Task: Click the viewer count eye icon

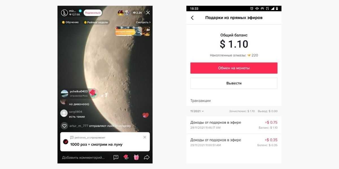Action: click(134, 13)
